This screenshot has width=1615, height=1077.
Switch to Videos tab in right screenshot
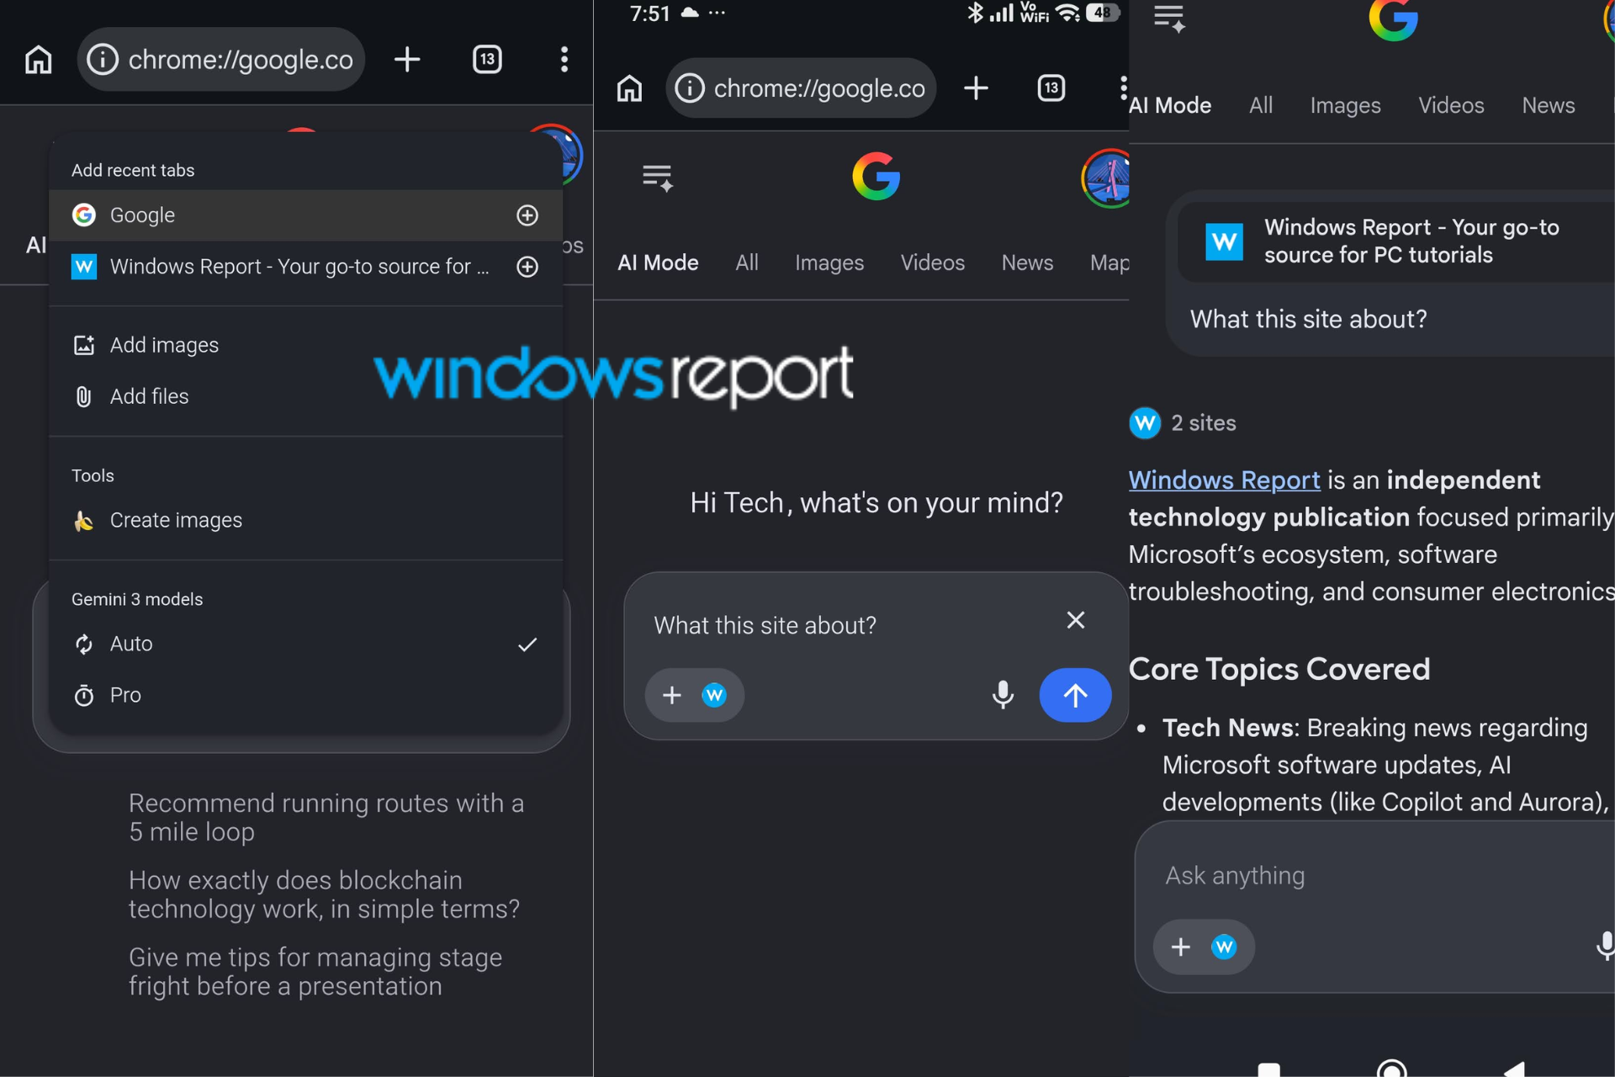(1451, 106)
